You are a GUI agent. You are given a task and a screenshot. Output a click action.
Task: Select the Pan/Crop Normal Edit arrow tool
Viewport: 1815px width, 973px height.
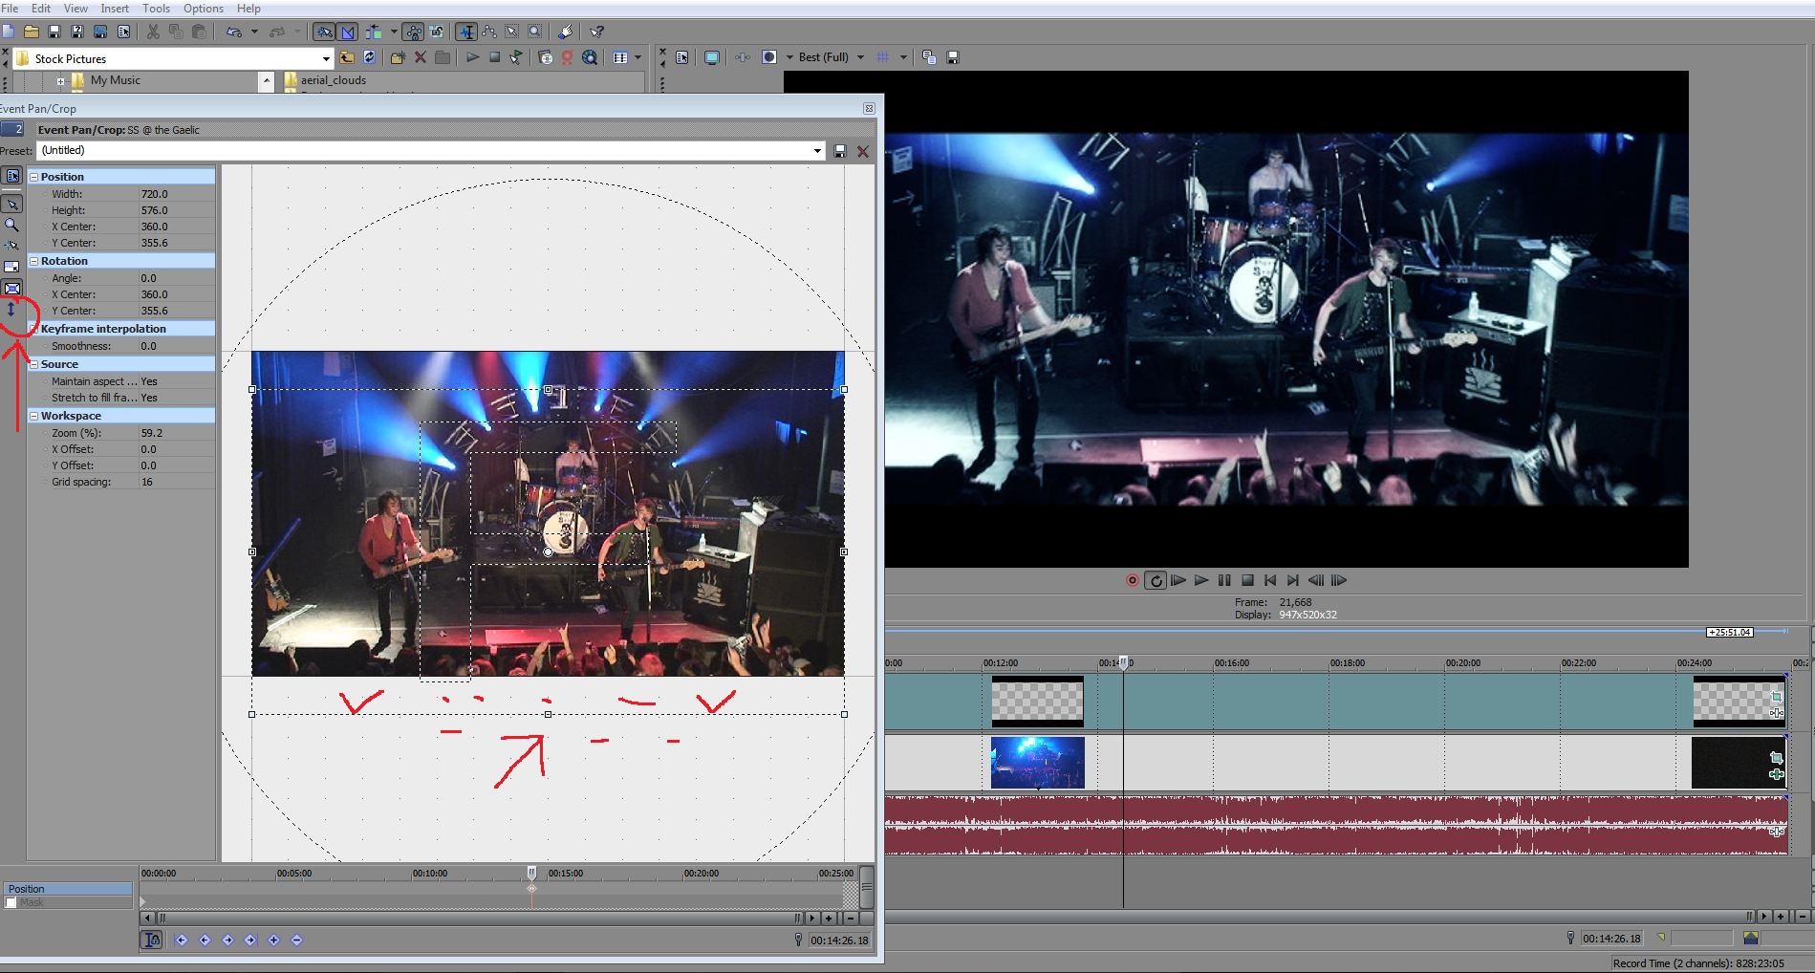point(12,204)
